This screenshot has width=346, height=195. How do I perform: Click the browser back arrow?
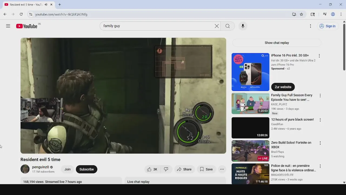tap(5, 14)
